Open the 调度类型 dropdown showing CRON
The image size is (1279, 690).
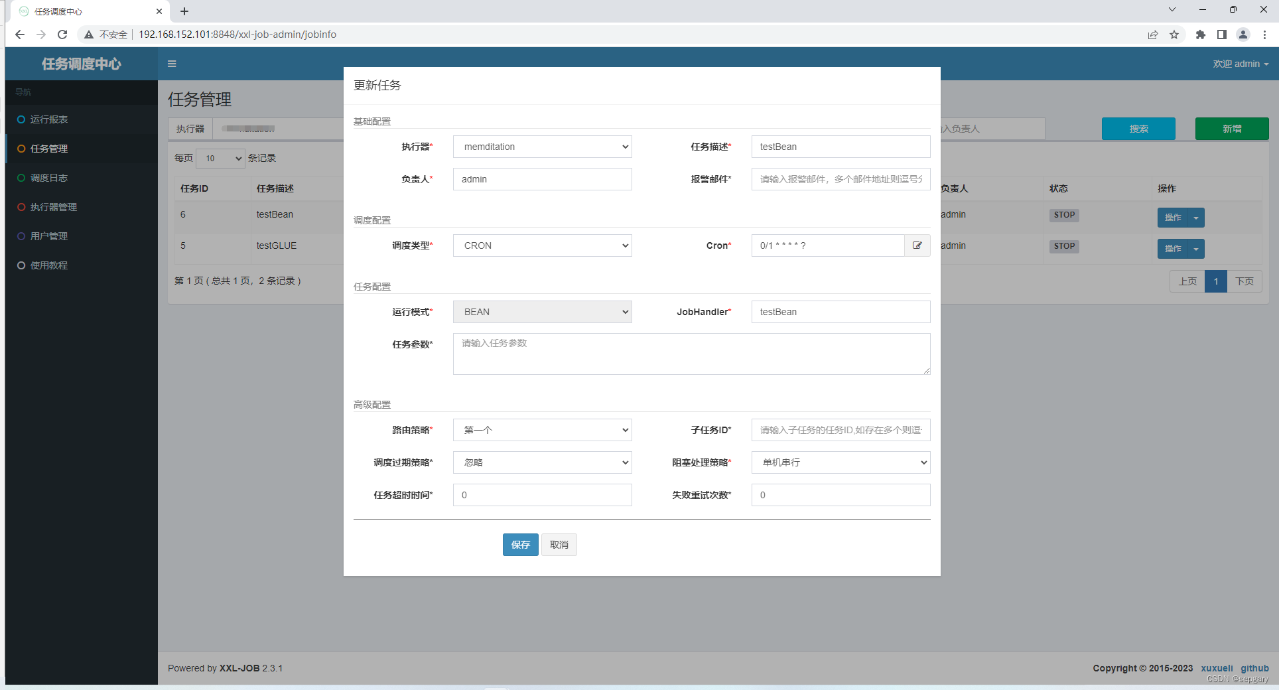coord(543,245)
